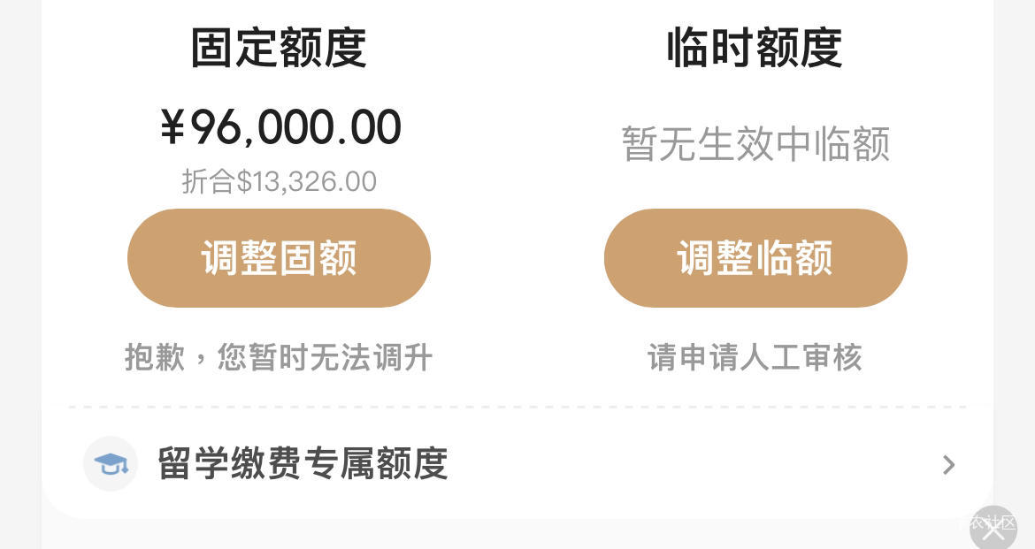Viewport: 1035px width, 549px height.
Task: Tap the gray margin left of the card
Action: click(19, 264)
